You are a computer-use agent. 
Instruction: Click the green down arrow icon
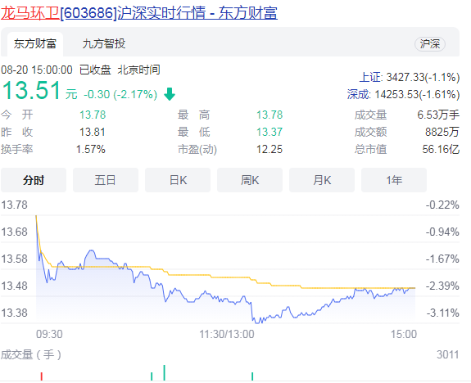(x=170, y=94)
